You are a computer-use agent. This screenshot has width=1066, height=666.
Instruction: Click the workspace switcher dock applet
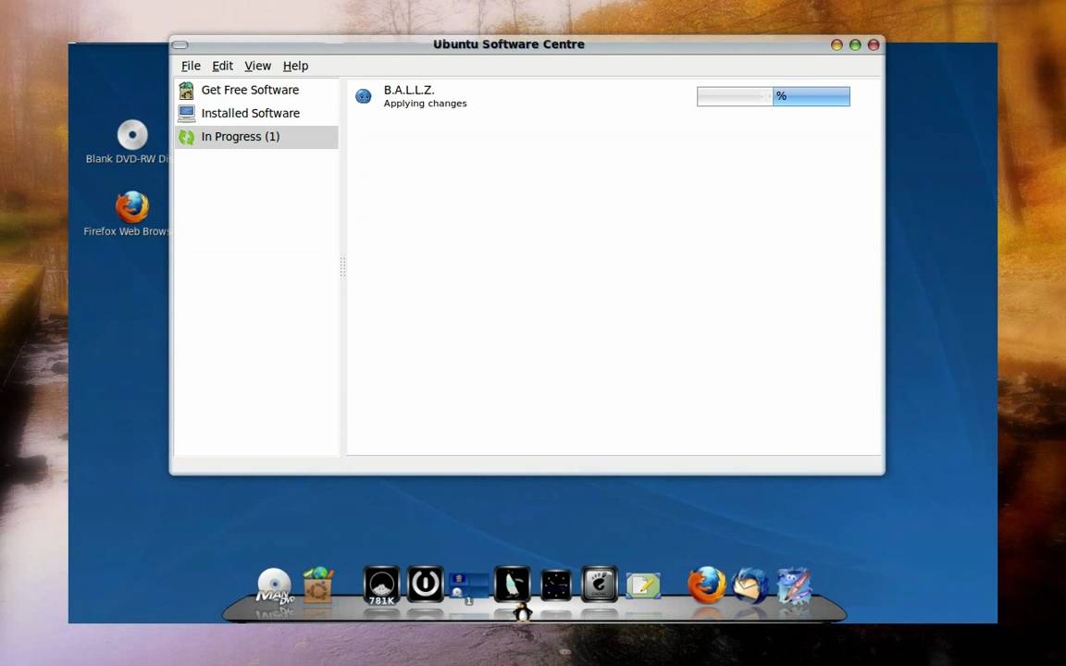click(468, 587)
